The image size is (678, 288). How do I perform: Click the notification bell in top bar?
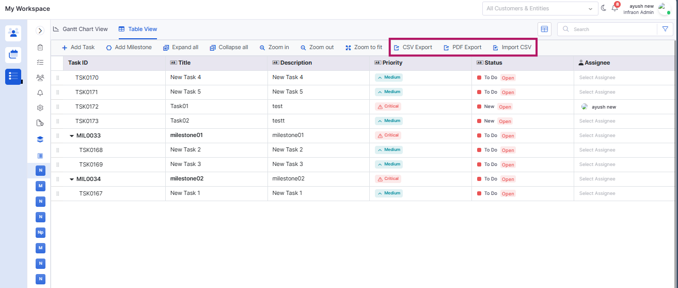point(614,9)
